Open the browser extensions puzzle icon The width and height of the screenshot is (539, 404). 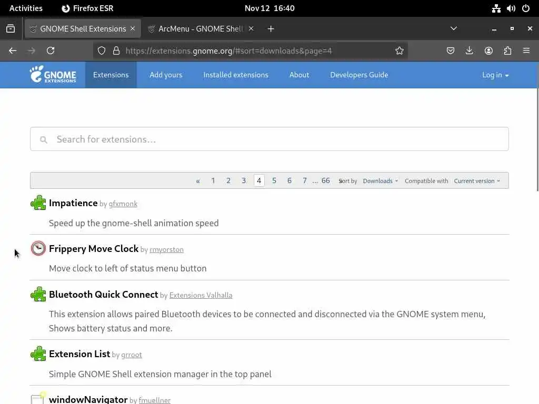click(x=507, y=51)
